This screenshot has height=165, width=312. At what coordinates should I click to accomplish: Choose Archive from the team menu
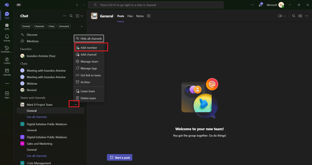(x=89, y=82)
